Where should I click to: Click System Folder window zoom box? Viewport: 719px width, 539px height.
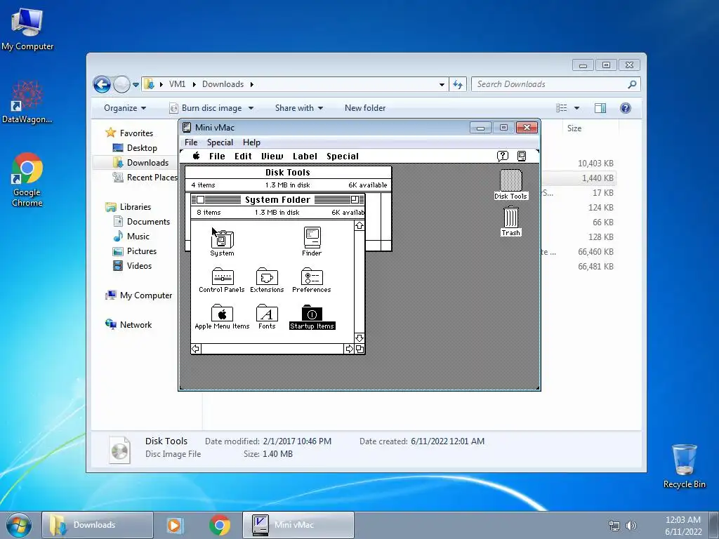click(x=355, y=199)
